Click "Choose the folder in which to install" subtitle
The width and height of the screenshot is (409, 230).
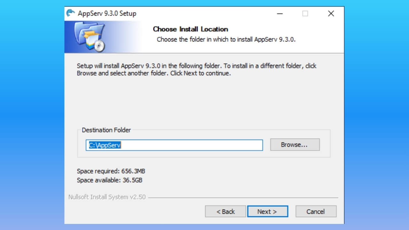(x=226, y=40)
